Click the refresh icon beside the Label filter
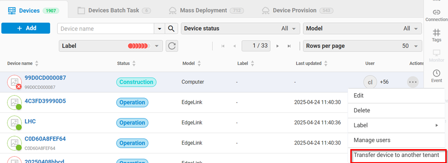The height and width of the screenshot is (163, 448). pyautogui.click(x=172, y=46)
